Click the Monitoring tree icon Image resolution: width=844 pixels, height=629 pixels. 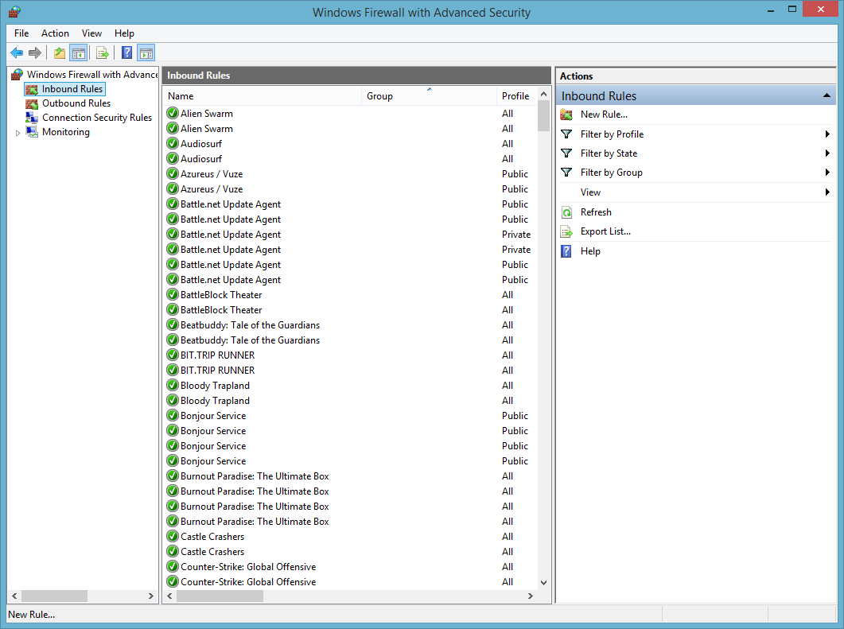(32, 132)
